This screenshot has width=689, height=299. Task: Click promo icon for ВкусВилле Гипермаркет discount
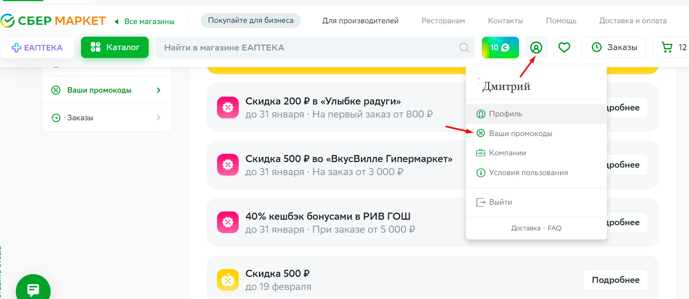[228, 164]
